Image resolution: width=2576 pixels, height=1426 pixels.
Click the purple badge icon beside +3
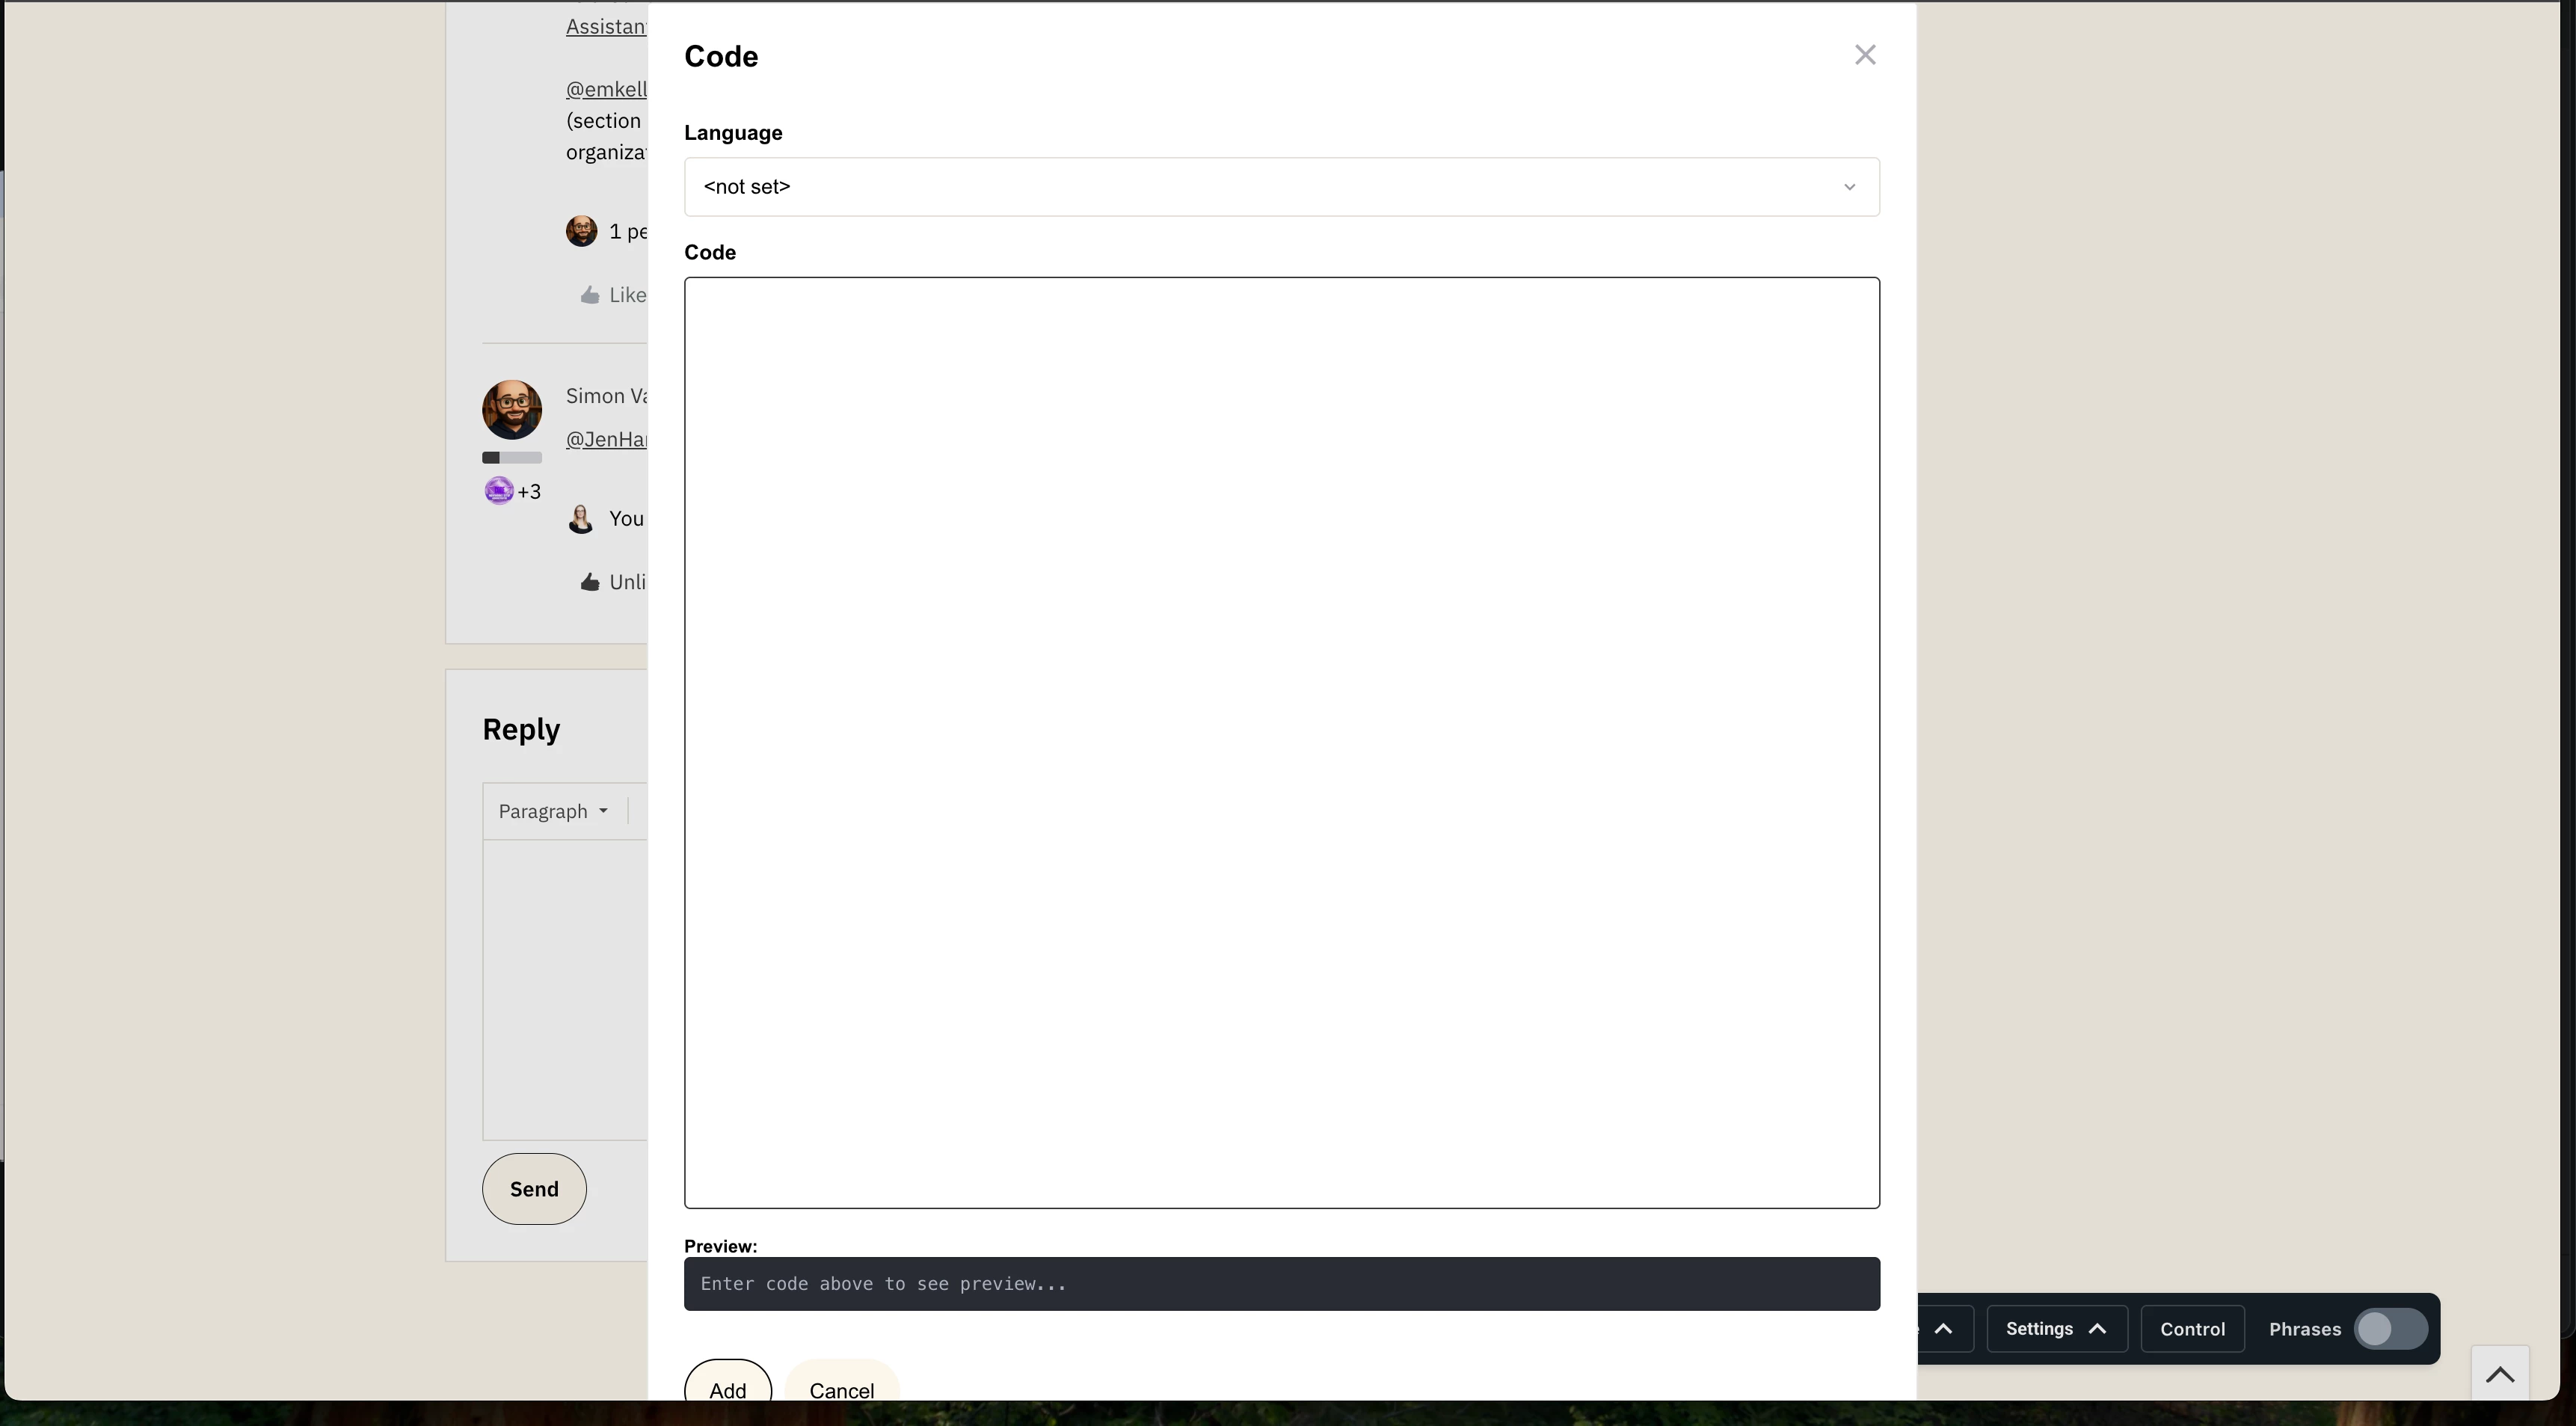coord(498,491)
